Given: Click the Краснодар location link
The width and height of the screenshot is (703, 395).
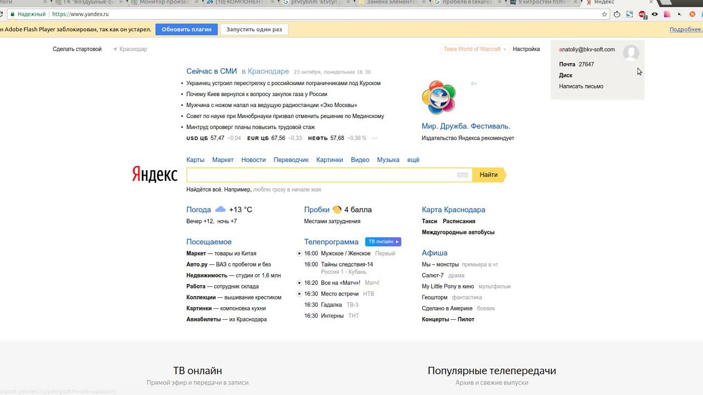Looking at the screenshot, I should point(130,49).
